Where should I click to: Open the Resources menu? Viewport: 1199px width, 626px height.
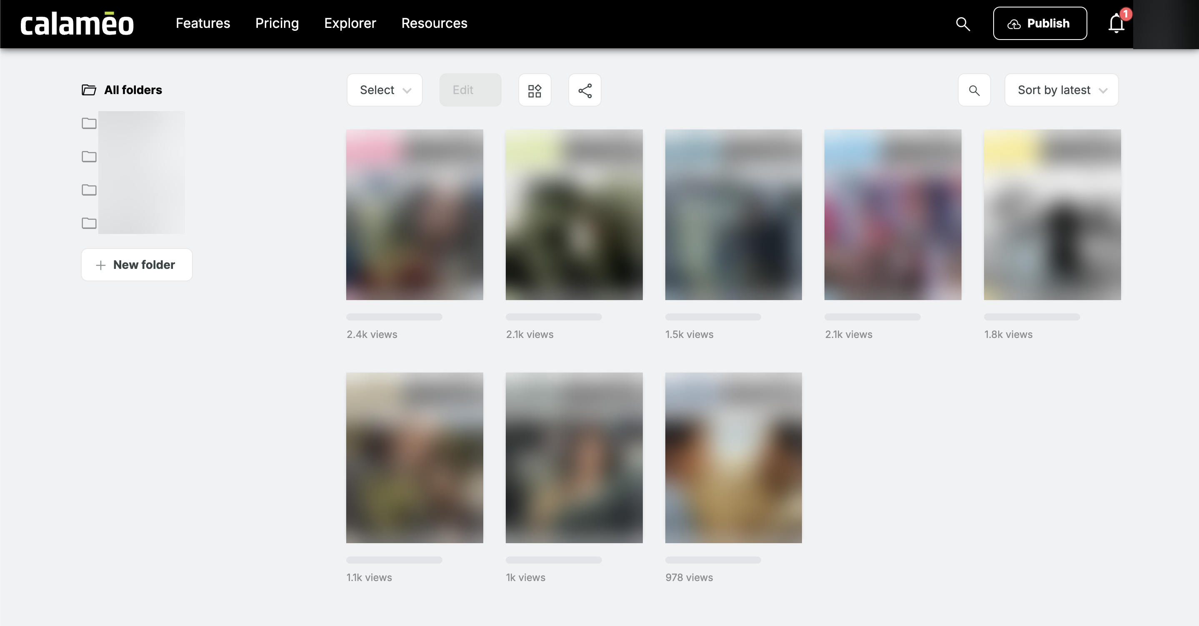434,23
